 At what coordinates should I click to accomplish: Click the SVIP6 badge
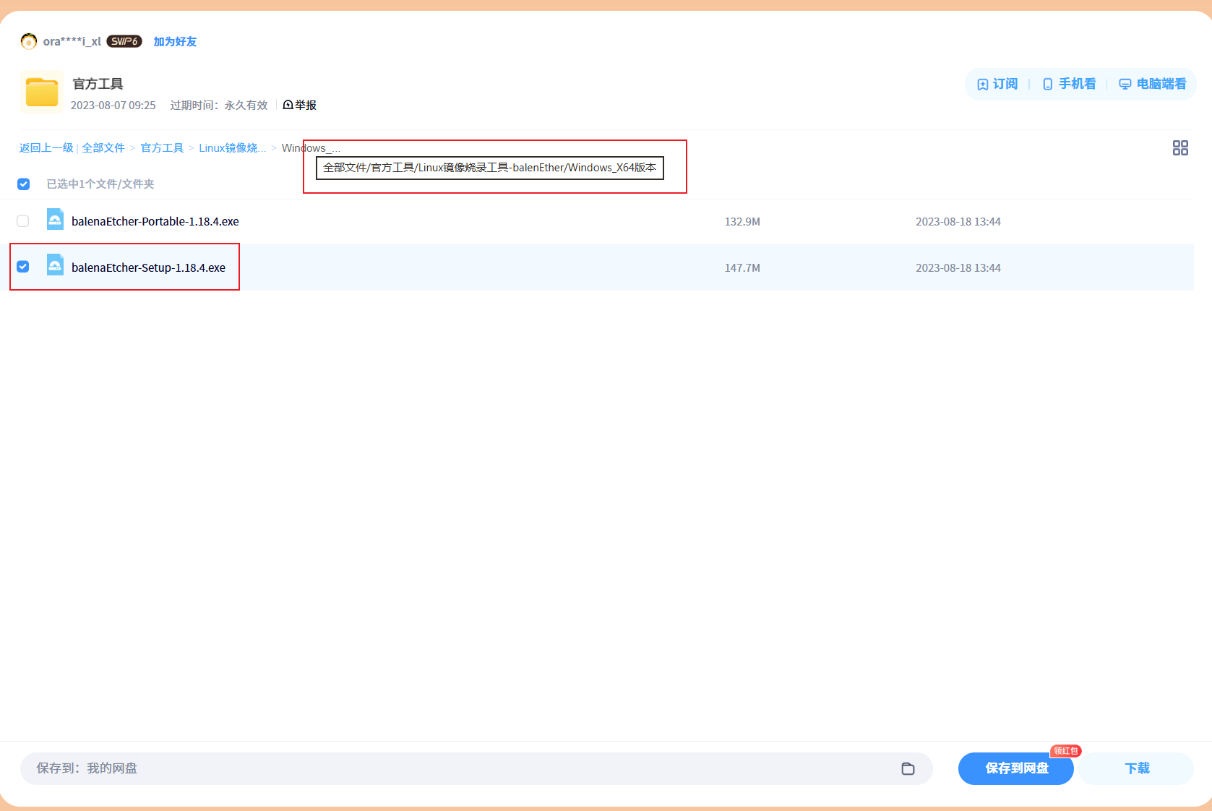pyautogui.click(x=124, y=41)
